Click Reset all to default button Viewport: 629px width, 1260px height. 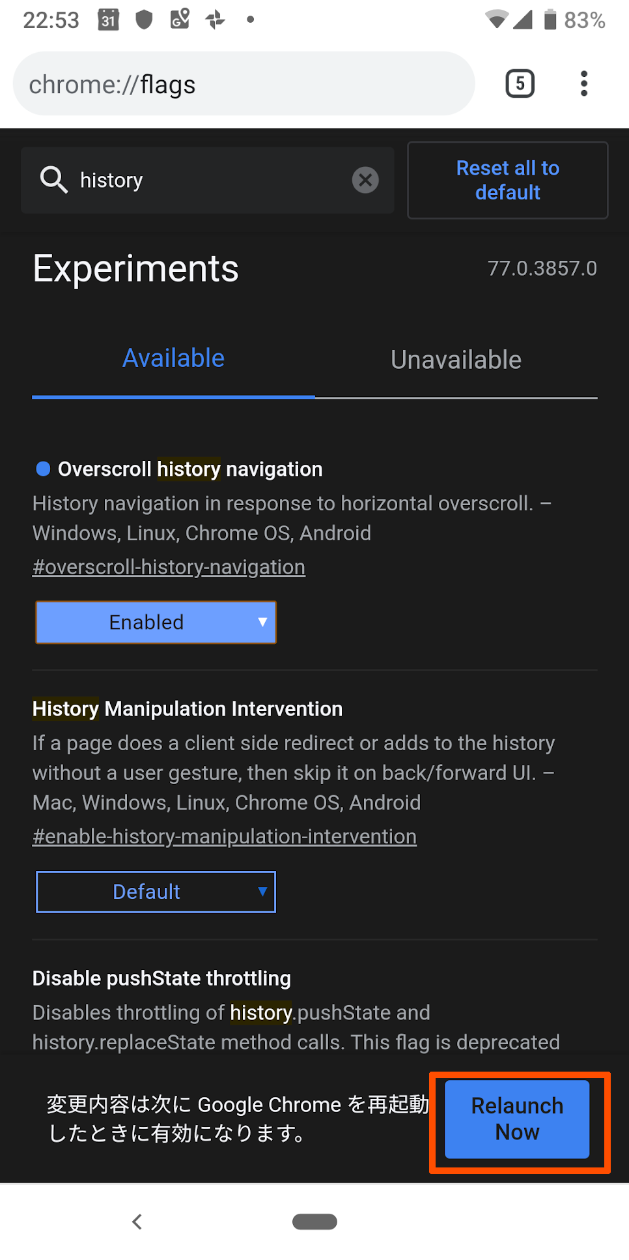pyautogui.click(x=508, y=180)
